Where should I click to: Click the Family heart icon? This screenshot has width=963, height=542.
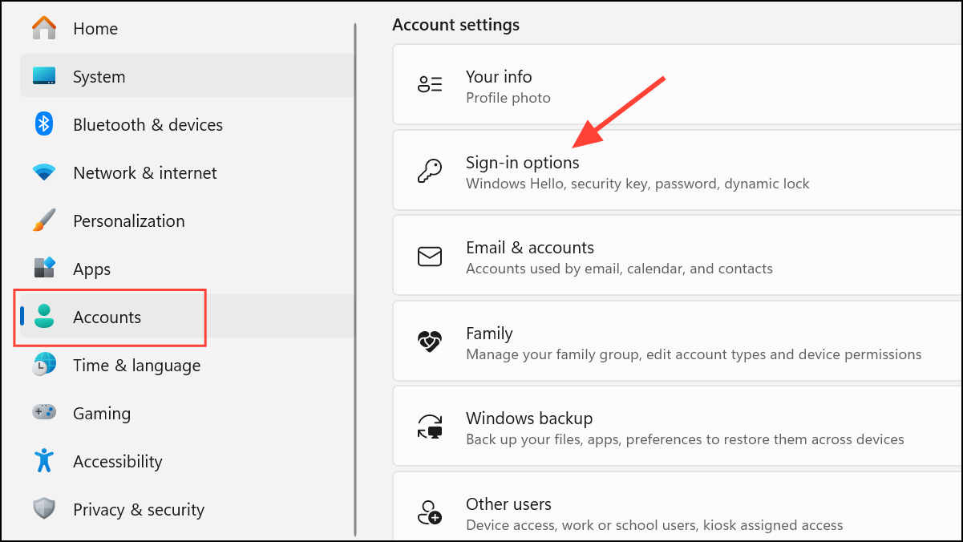[x=430, y=342]
